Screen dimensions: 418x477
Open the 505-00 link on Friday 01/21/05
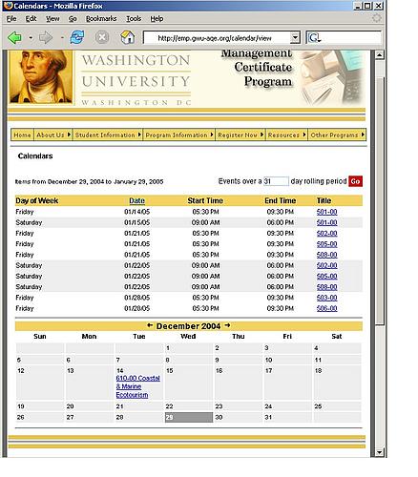click(326, 244)
